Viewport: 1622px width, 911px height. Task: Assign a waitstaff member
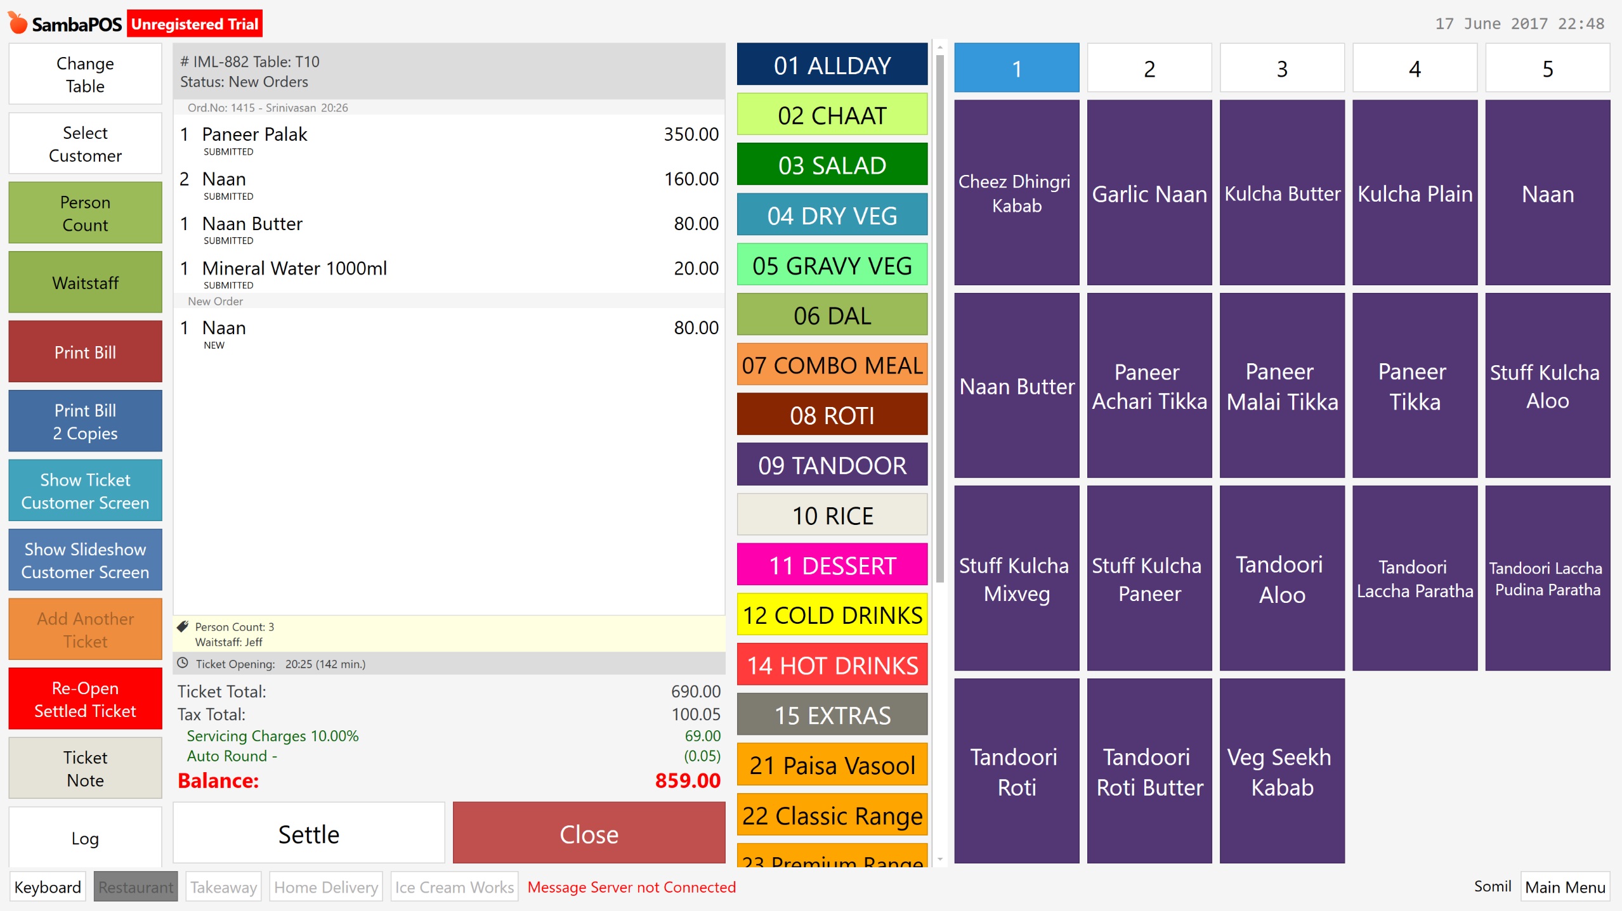tap(84, 282)
